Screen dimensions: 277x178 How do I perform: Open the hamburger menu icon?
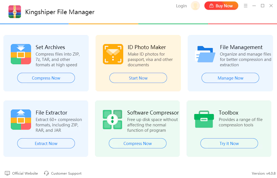(246, 6)
